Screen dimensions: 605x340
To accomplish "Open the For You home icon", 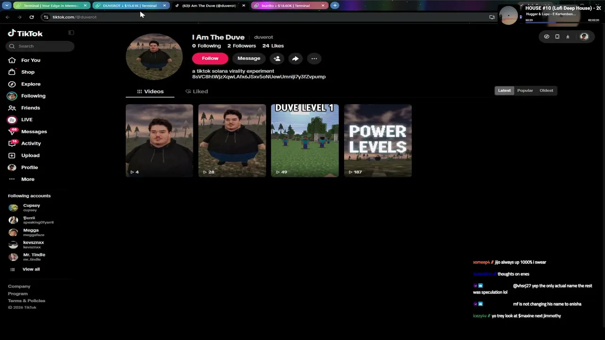I will pyautogui.click(x=12, y=60).
